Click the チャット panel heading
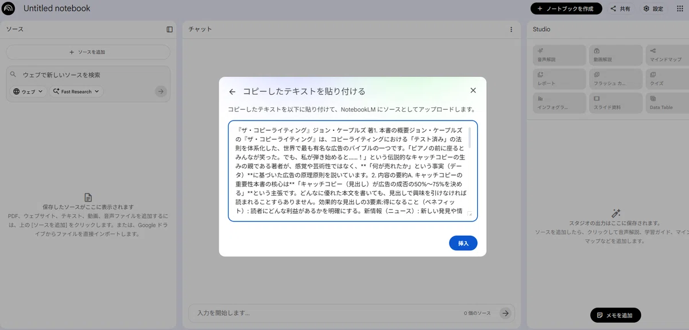Image resolution: width=689 pixels, height=330 pixels. click(x=200, y=29)
